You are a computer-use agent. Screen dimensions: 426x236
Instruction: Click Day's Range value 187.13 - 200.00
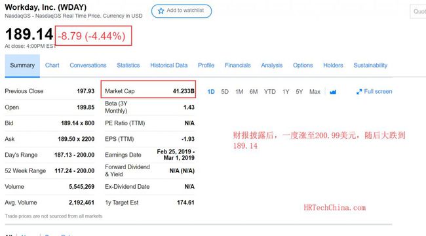[x=75, y=155]
